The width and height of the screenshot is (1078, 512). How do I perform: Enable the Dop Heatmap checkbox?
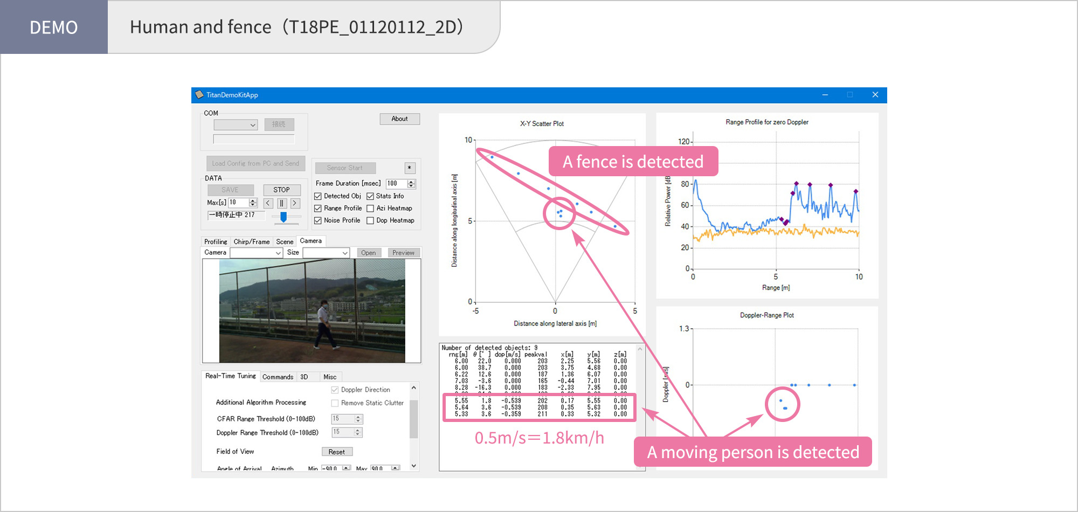[x=370, y=220]
